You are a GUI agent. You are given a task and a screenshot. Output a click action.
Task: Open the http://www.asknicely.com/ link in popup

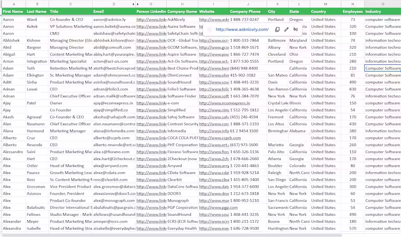(x=242, y=30)
